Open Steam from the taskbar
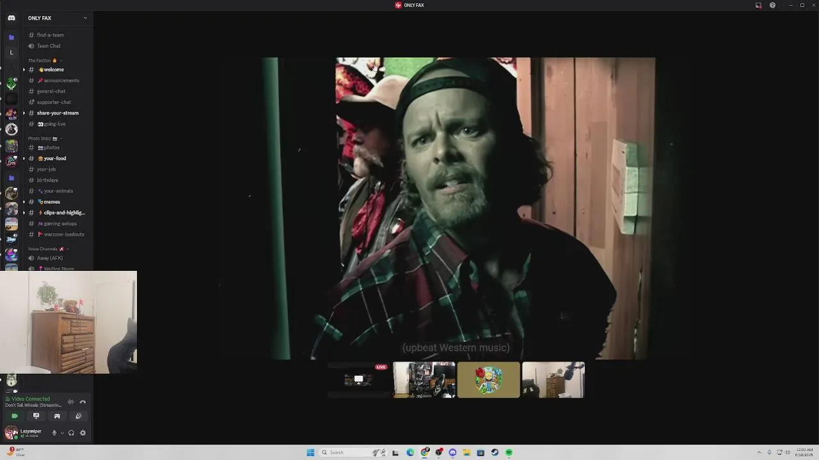Viewport: 819px width, 460px height. click(495, 452)
